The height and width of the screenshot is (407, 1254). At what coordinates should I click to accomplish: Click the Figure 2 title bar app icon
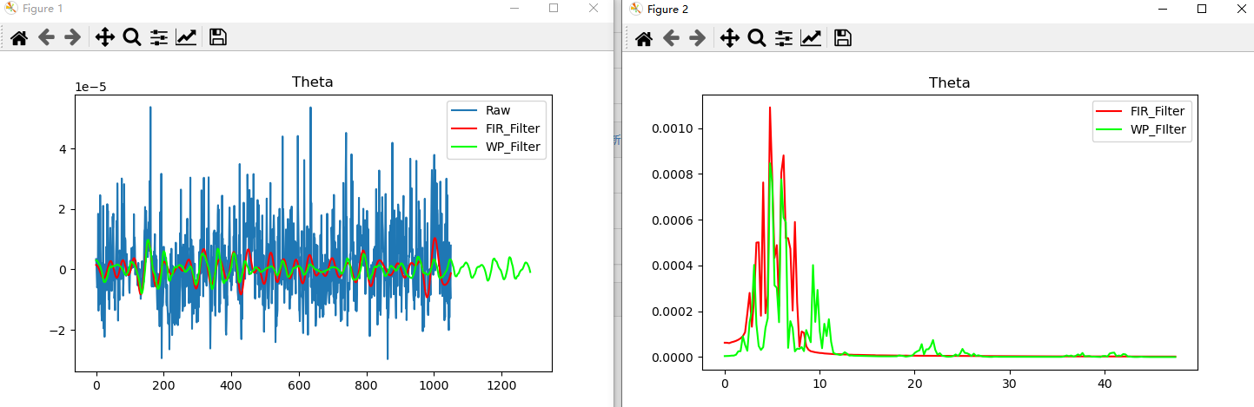[x=636, y=9]
